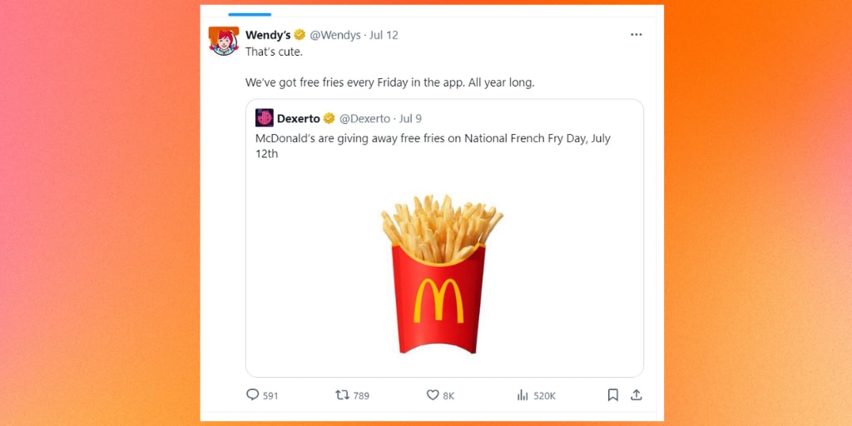Open the @Wendys handle link
This screenshot has width=852, height=426.
335,35
